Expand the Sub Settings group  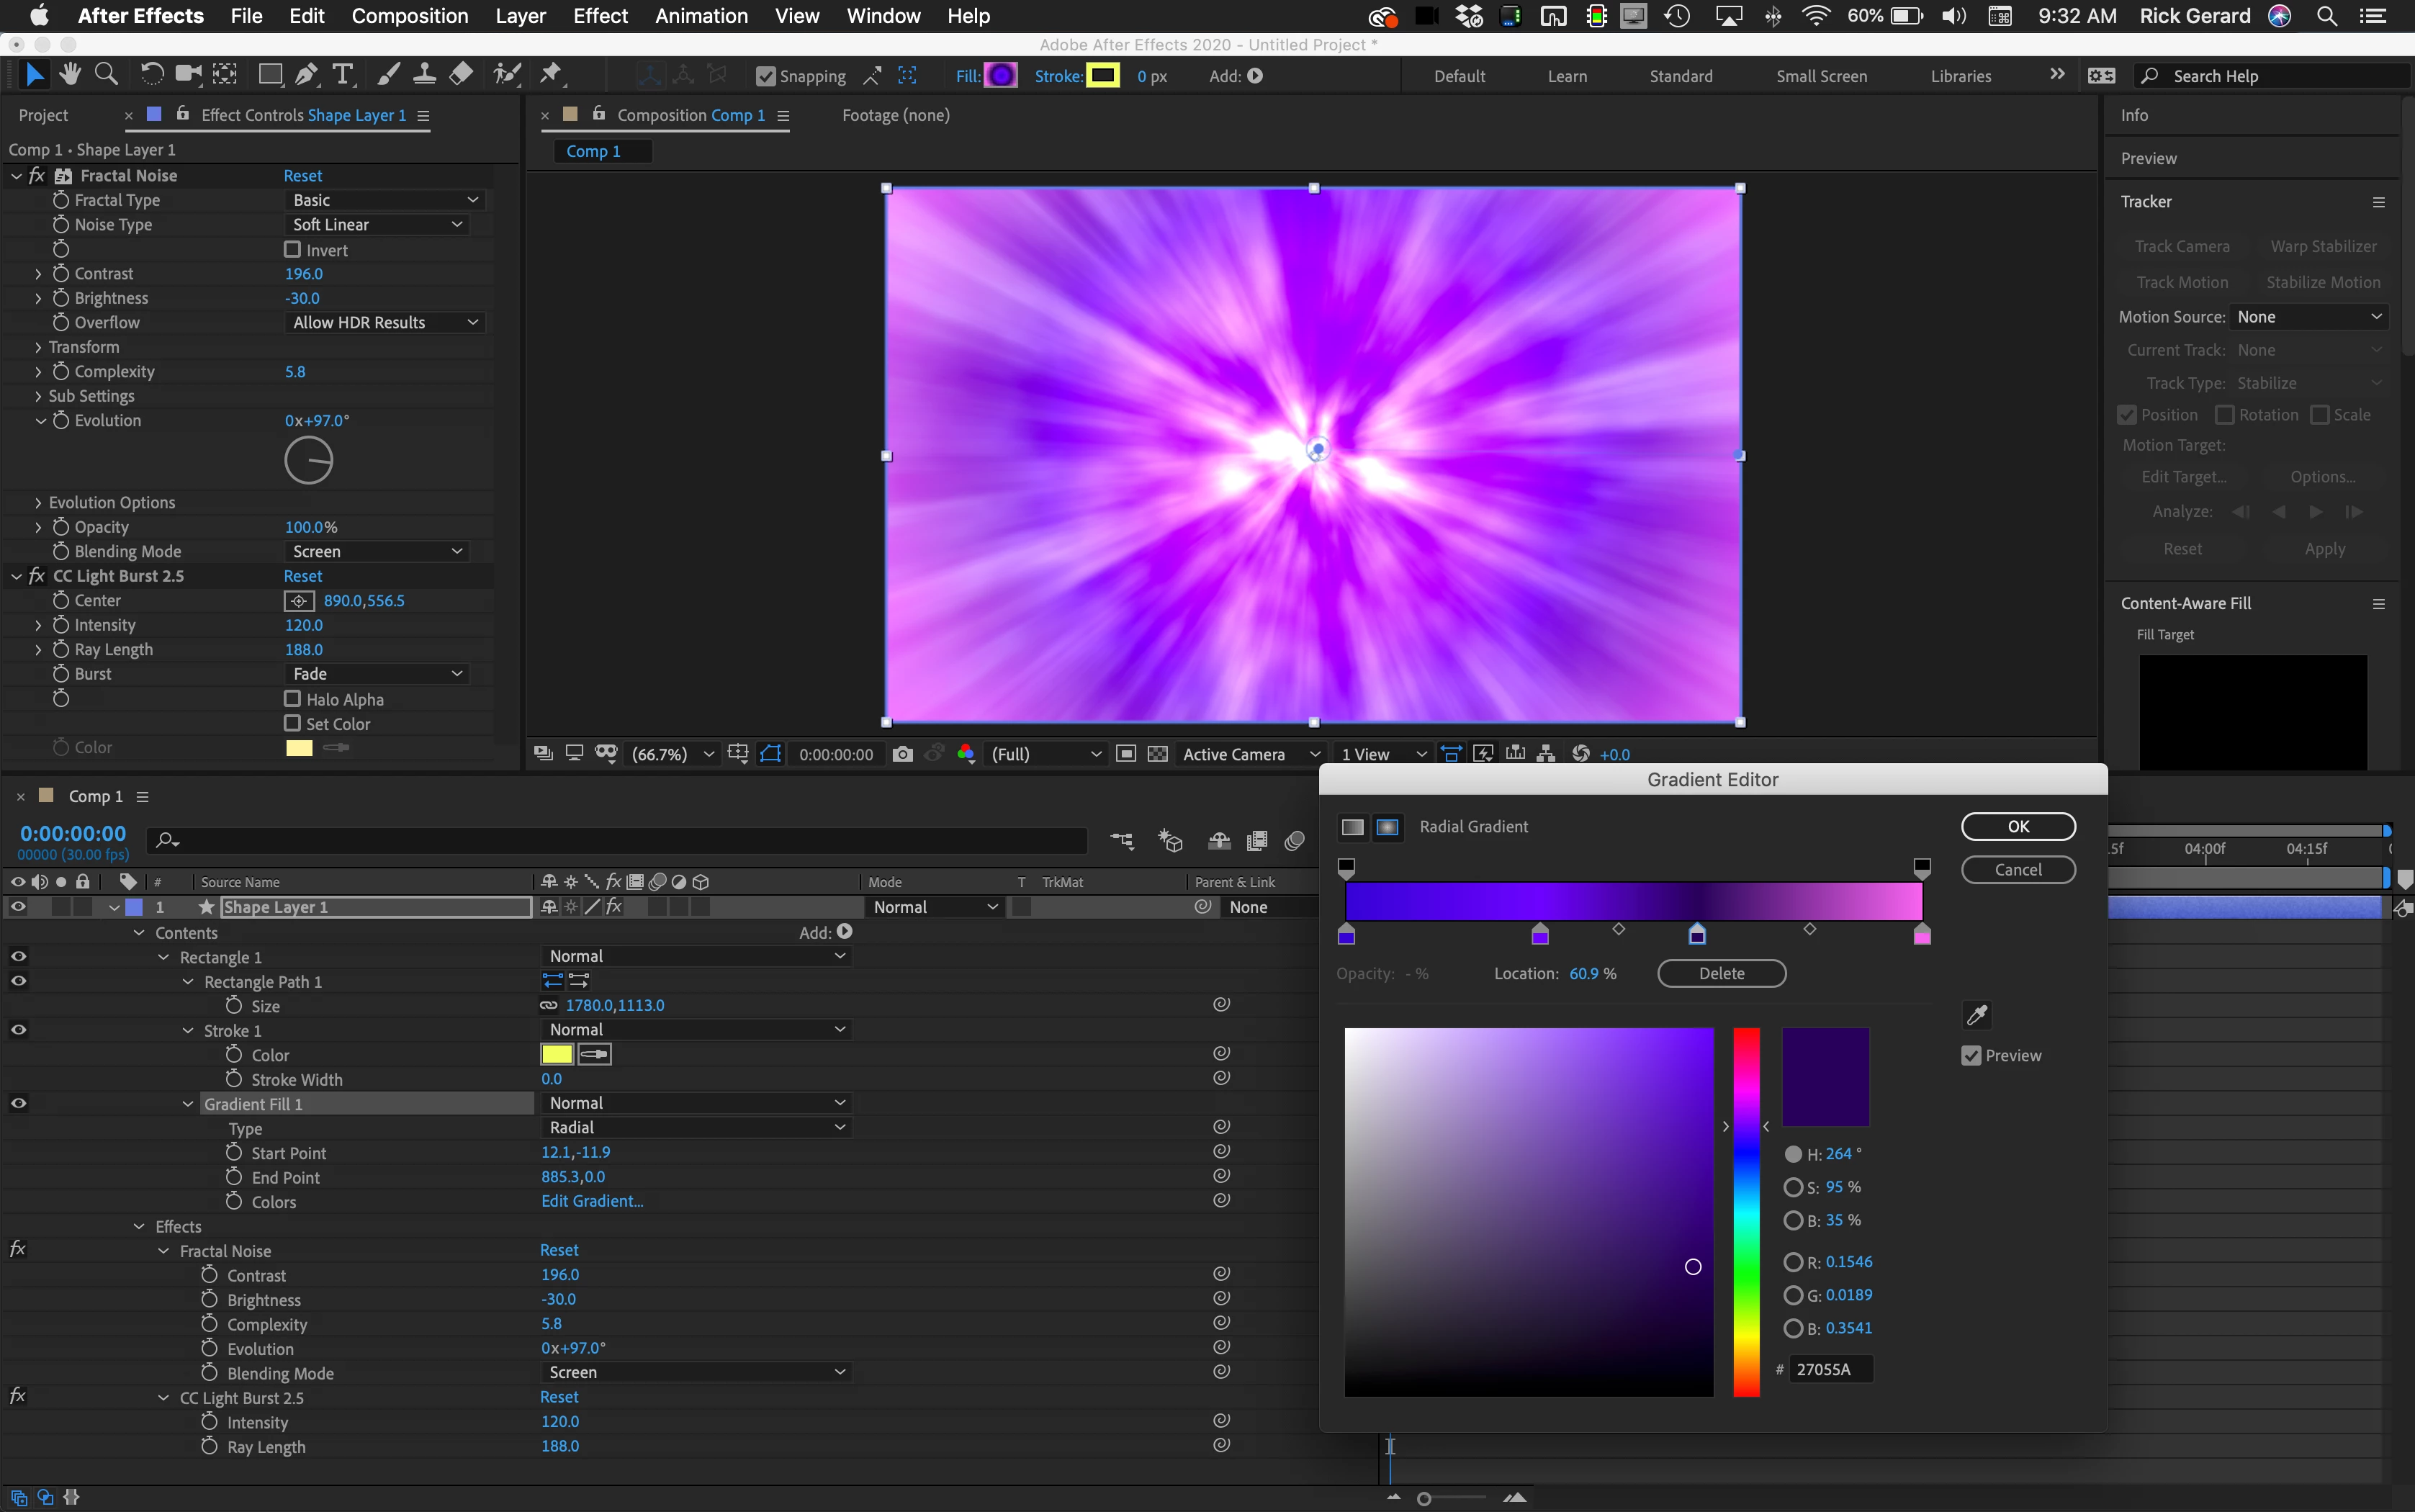click(38, 396)
